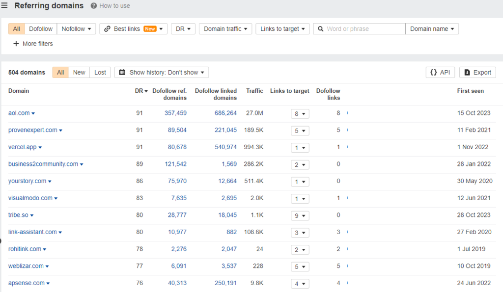Open vercel.app referring domain link
The height and width of the screenshot is (292, 503).
[x=22, y=147]
